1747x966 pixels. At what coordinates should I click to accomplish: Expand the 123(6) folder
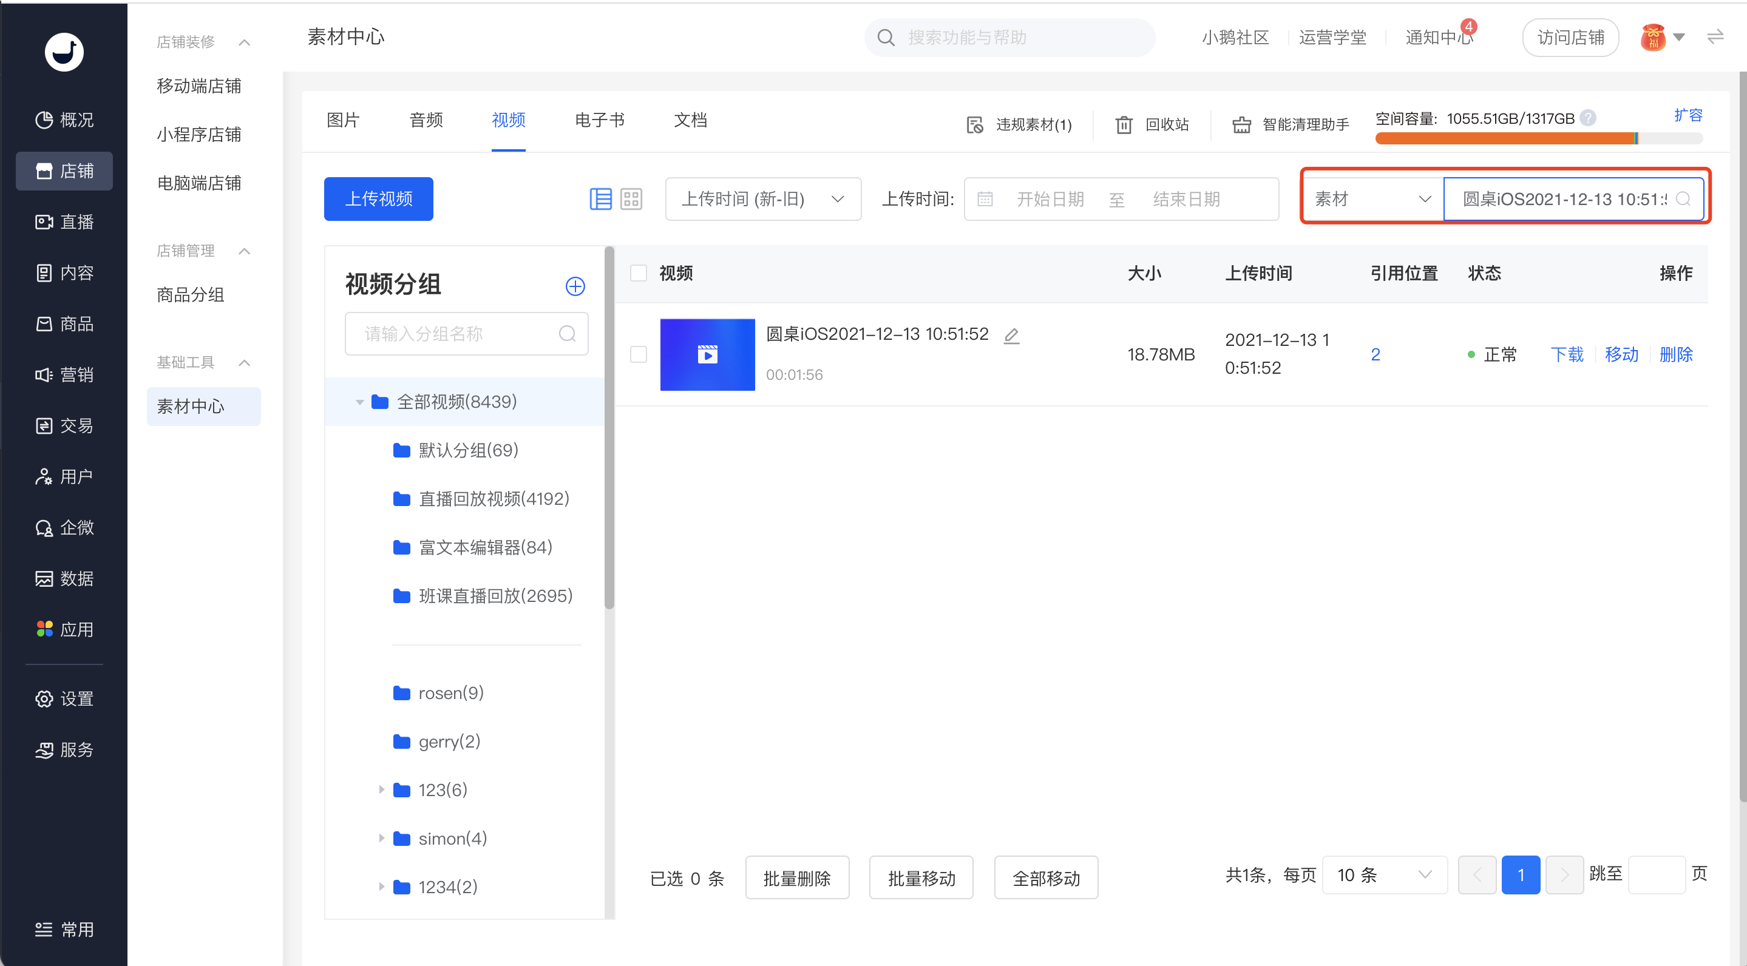(381, 789)
